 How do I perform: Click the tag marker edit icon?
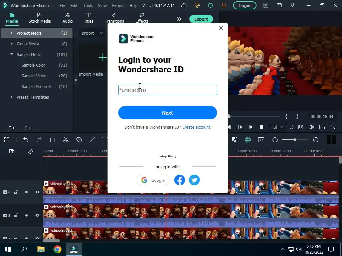click(x=79, y=140)
